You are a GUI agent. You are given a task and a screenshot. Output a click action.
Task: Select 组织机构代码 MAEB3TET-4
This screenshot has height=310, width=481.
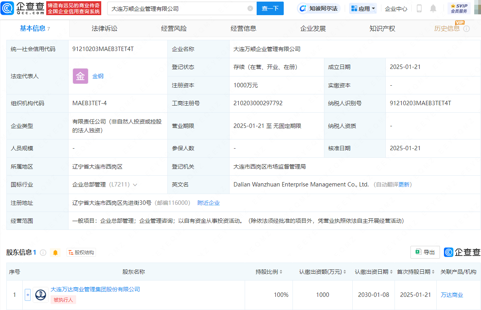(x=89, y=103)
